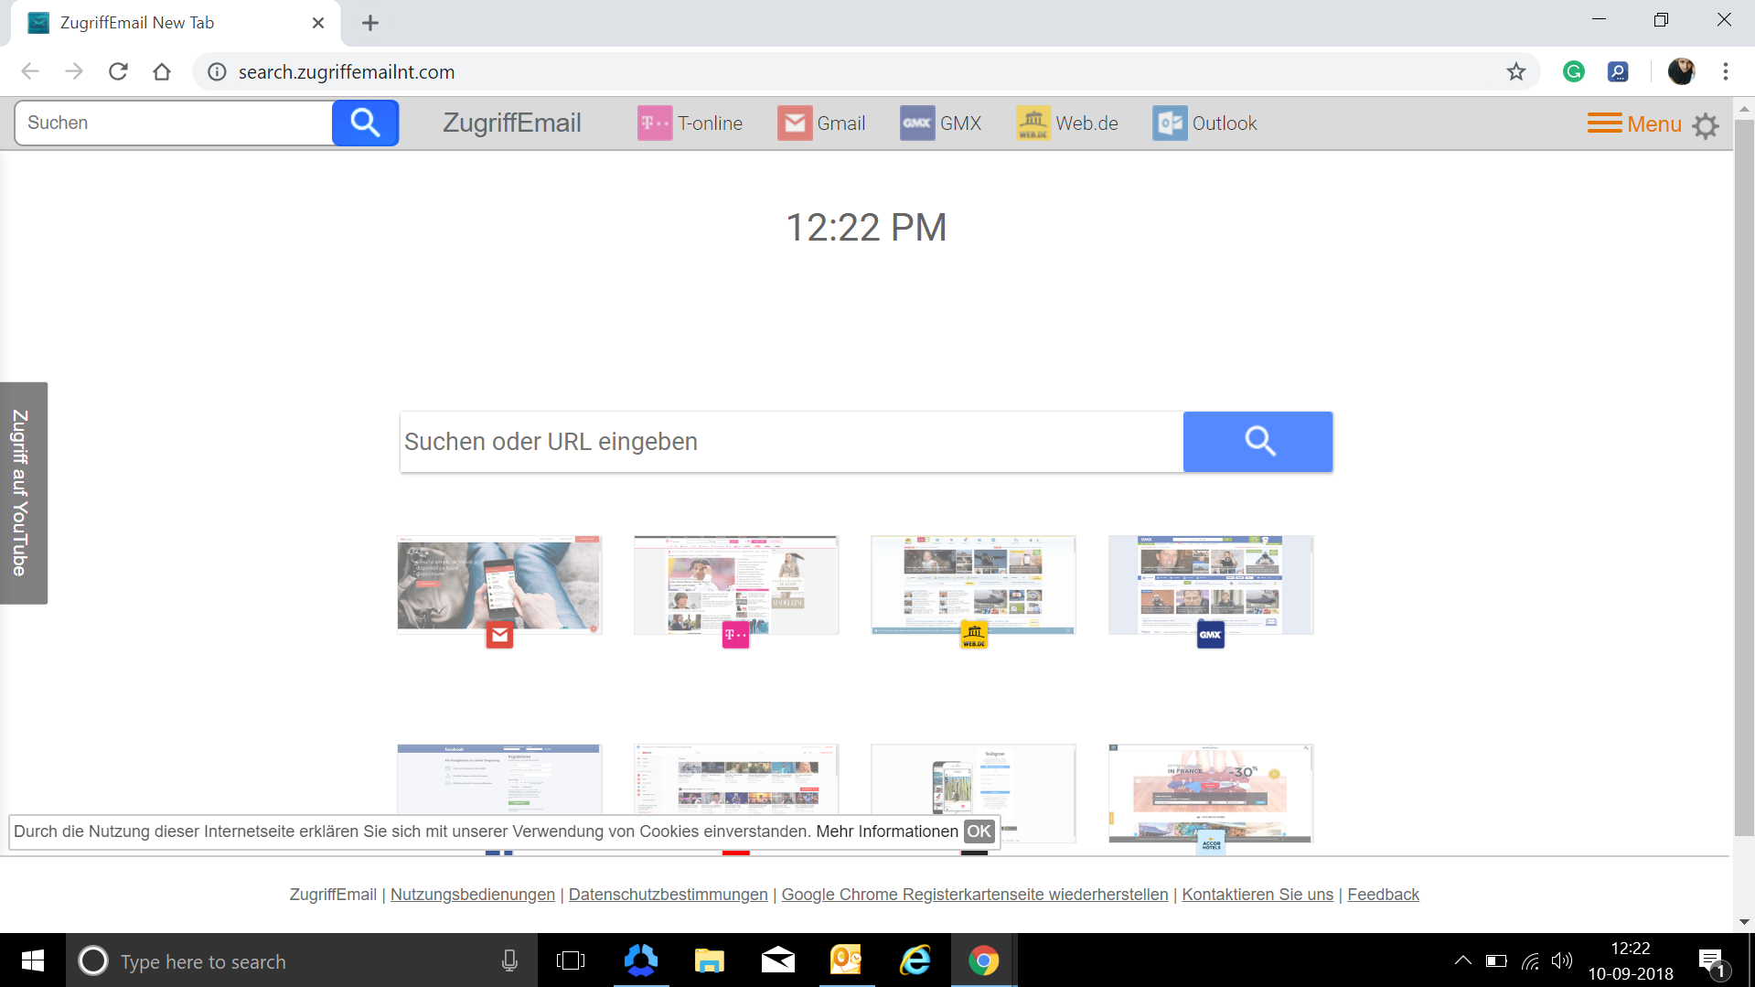Open the Zugriff auf YouTube side panel
1755x987 pixels.
[23, 493]
